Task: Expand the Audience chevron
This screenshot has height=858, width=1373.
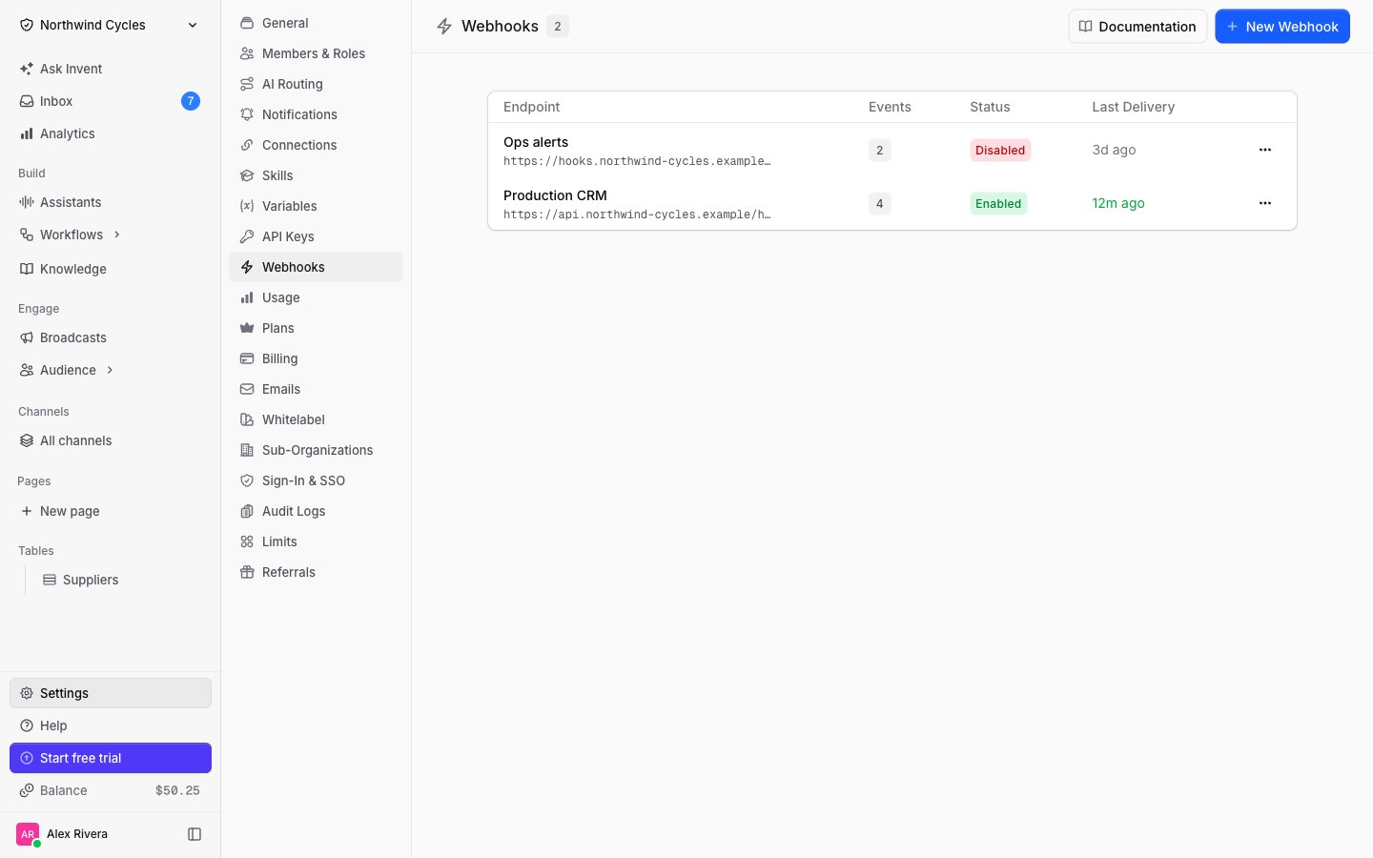Action: pyautogui.click(x=110, y=370)
